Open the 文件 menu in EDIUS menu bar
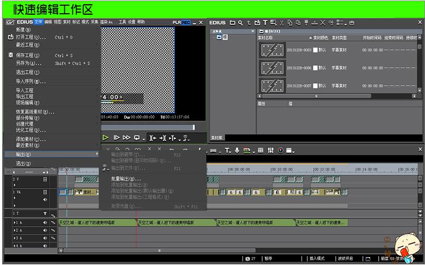Viewport: 425px width, 265px height. (x=38, y=22)
